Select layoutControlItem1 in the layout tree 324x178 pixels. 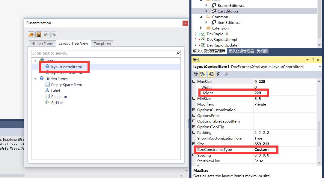(67, 67)
